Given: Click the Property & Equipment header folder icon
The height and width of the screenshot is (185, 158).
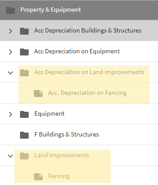Looking at the screenshot, I should pos(10,10).
